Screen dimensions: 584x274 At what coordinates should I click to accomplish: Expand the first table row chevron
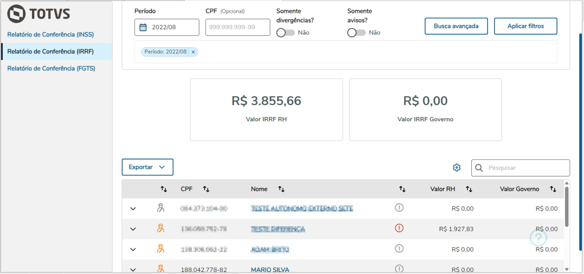pos(133,209)
